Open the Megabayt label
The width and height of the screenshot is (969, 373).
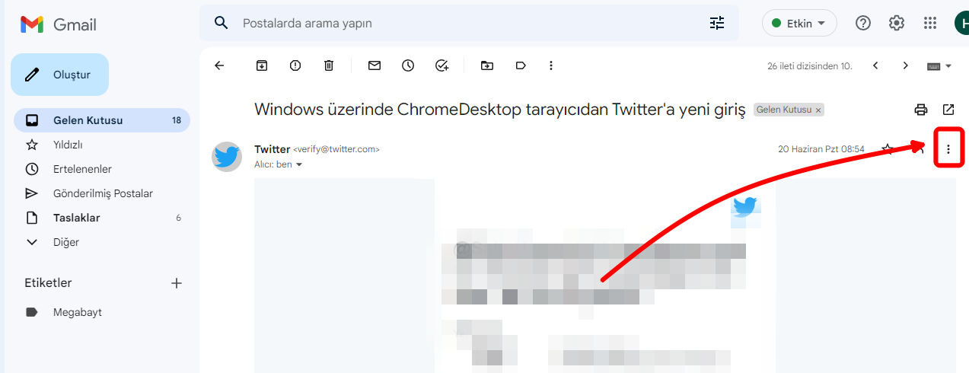77,312
